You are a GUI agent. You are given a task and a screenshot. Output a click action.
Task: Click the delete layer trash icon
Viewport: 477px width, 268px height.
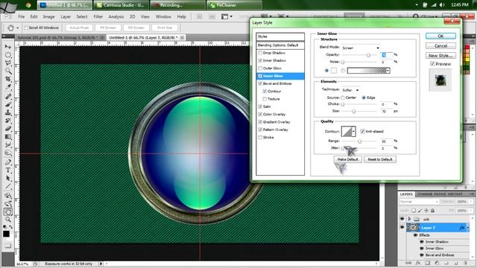(465, 263)
